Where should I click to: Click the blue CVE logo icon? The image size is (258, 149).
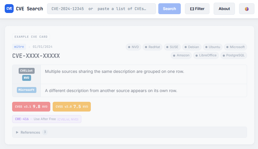coord(9,9)
